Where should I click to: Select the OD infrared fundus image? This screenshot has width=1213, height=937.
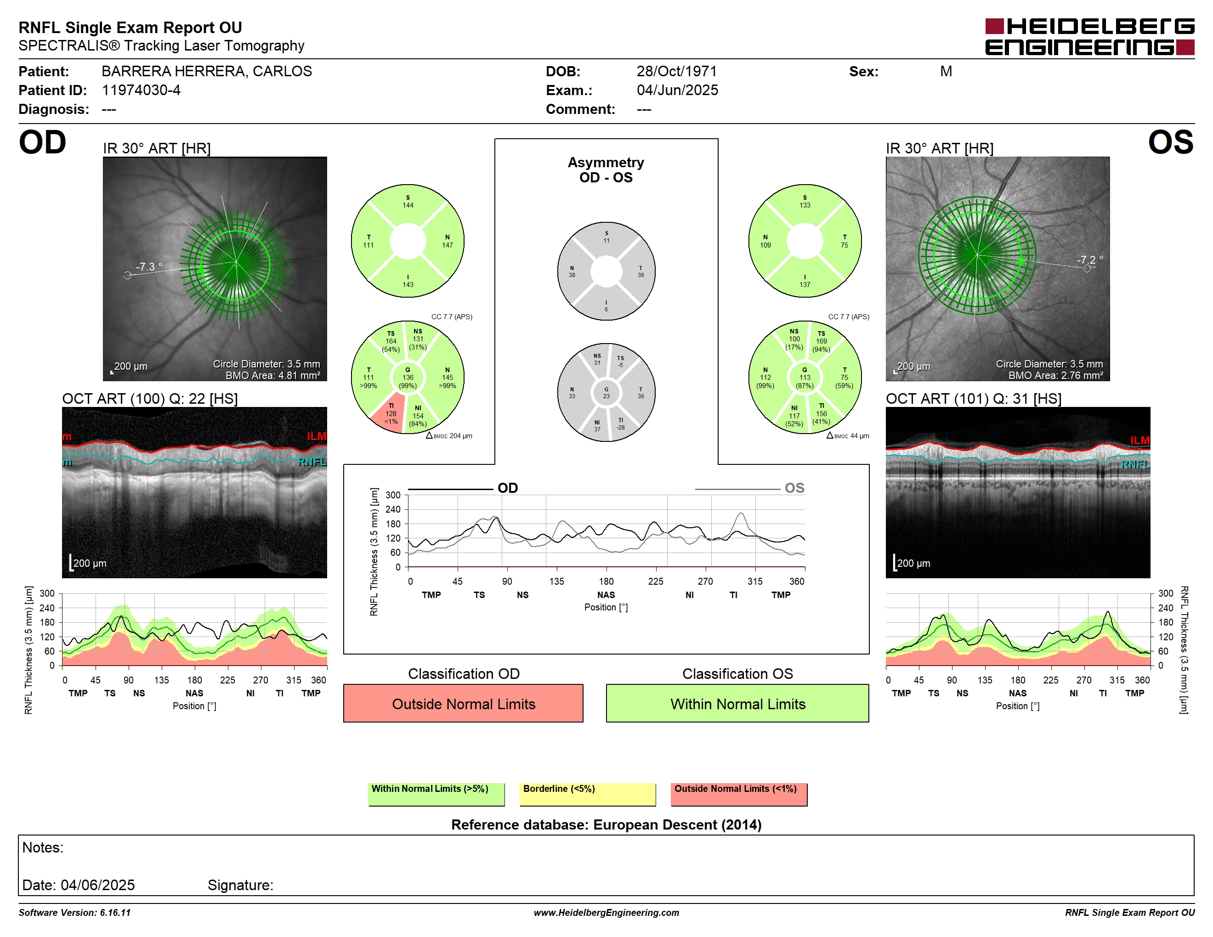tap(215, 269)
